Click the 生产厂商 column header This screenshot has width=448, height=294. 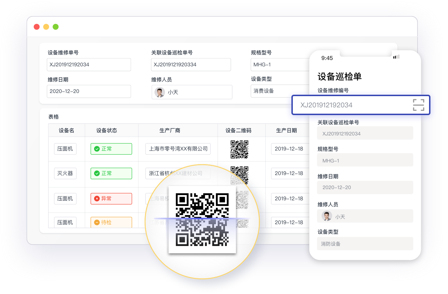170,131
